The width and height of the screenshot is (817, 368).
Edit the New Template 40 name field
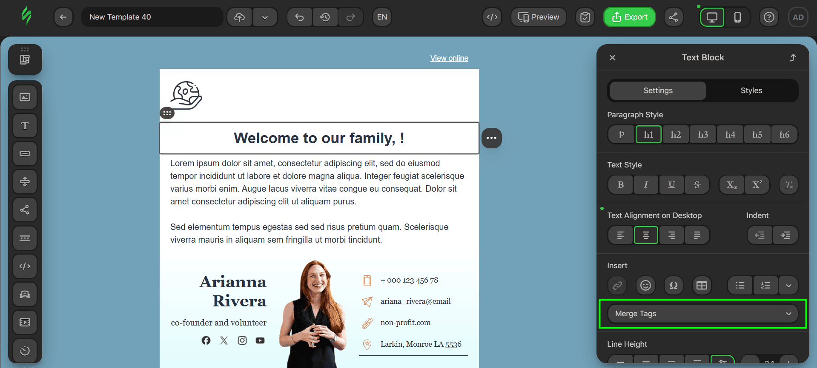(x=152, y=17)
